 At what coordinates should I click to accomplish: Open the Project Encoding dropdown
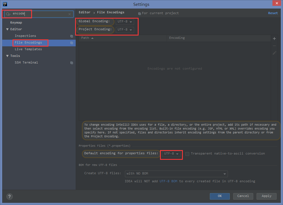[x=125, y=29]
